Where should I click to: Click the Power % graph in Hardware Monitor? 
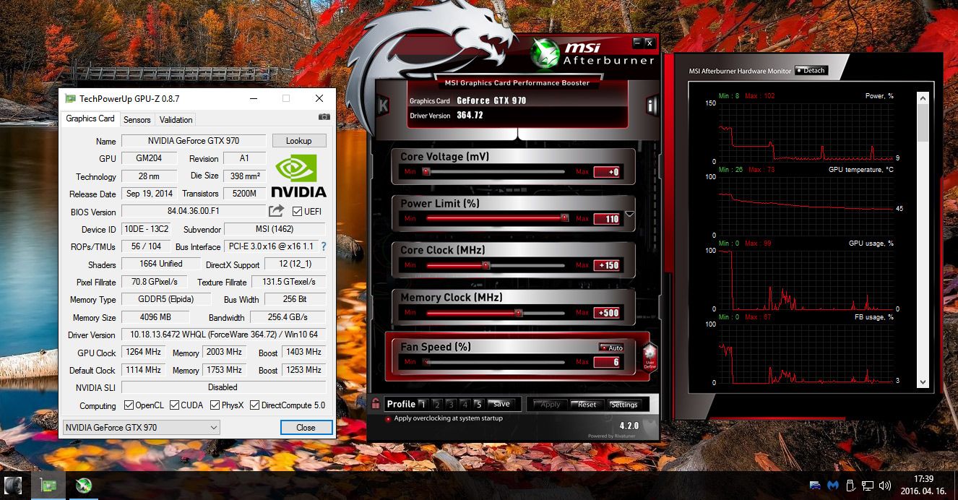point(806,132)
